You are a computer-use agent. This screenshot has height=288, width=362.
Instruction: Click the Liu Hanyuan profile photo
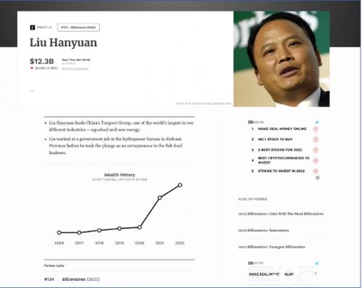point(282,59)
